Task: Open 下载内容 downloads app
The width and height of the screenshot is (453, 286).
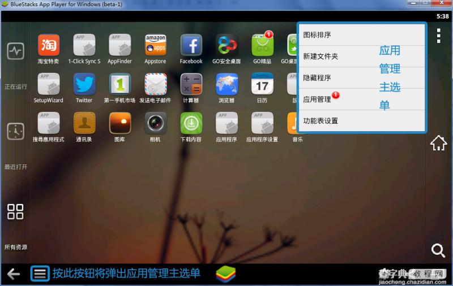Action: pos(191,123)
